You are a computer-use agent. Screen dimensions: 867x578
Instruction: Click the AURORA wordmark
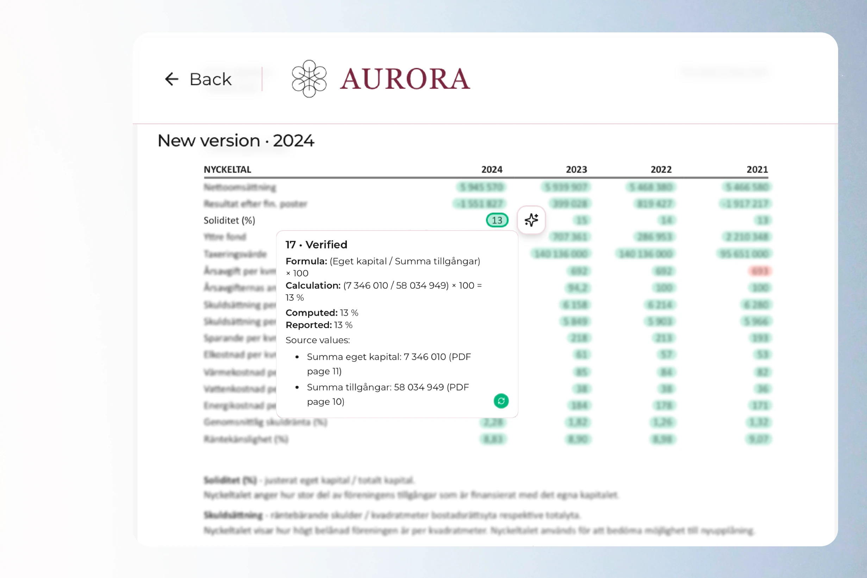pyautogui.click(x=405, y=79)
